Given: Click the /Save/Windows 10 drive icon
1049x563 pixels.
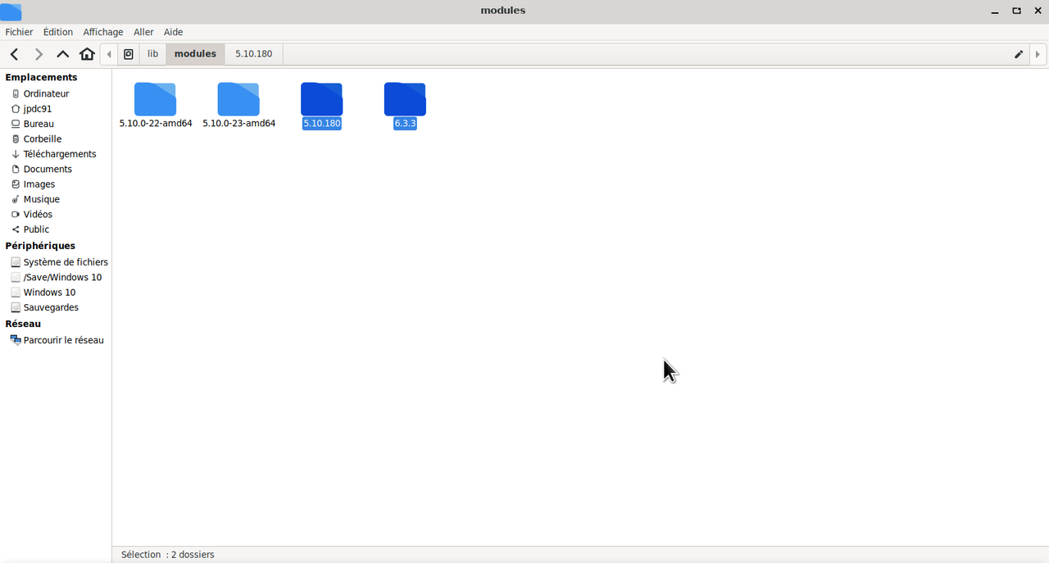Looking at the screenshot, I should [x=16, y=278].
